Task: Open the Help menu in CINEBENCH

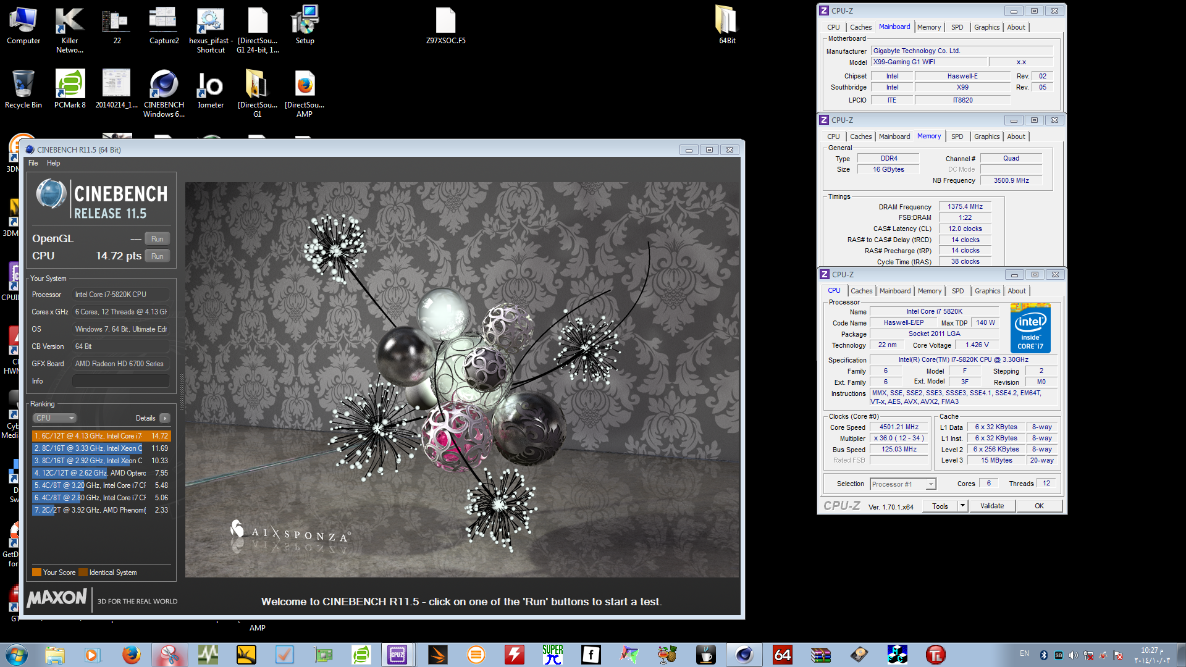Action: [x=54, y=163]
